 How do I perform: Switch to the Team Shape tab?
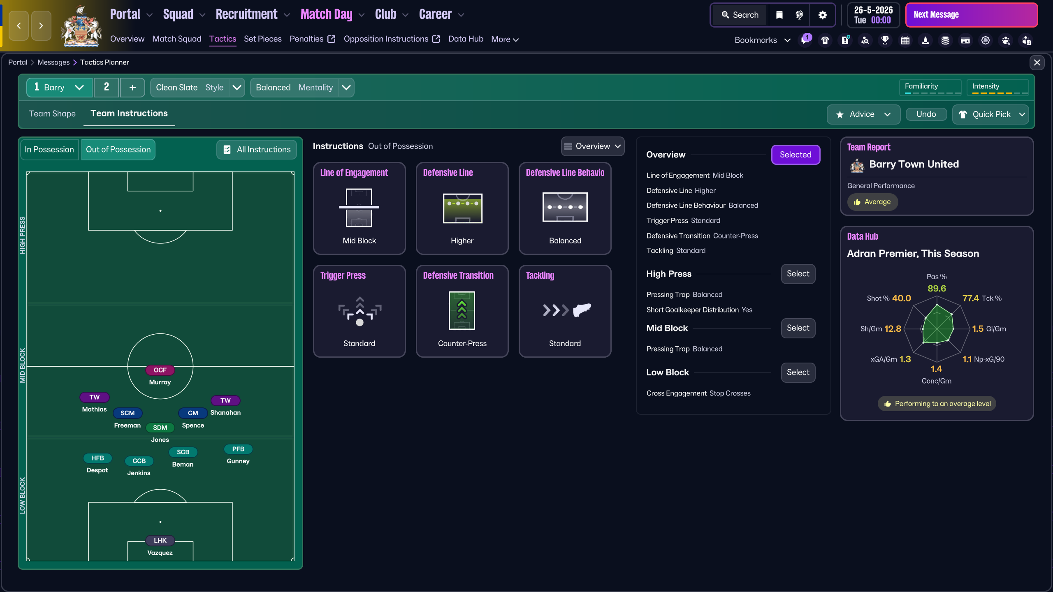pyautogui.click(x=52, y=114)
